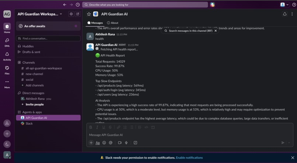The width and height of the screenshot is (297, 163).
Task: Open Activity in the sidebar
Action: tap(7, 56)
